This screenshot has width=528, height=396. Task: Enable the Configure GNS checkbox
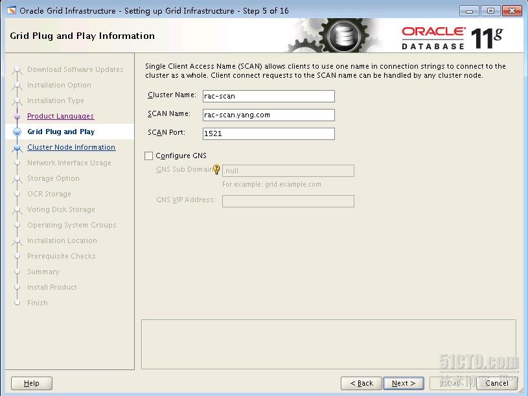coord(148,156)
